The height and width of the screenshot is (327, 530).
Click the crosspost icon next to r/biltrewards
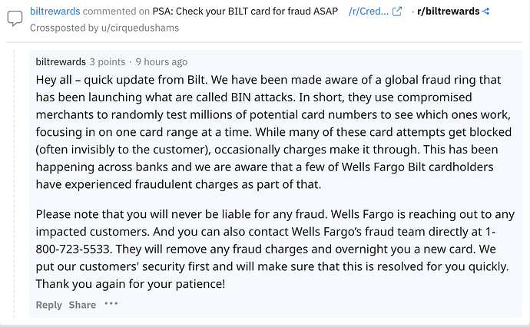point(485,12)
